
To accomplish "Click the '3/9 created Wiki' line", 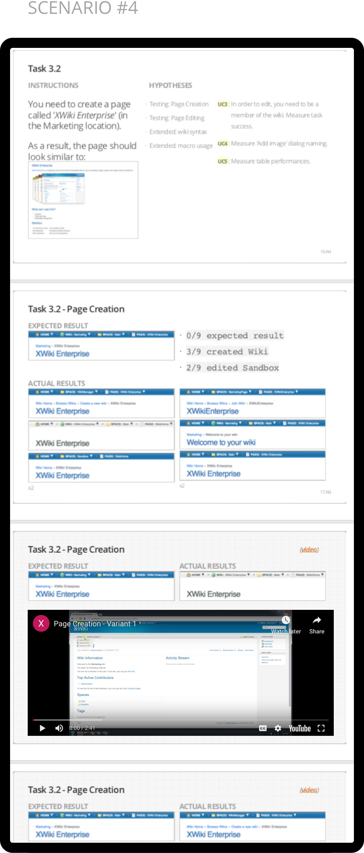I will pyautogui.click(x=227, y=352).
